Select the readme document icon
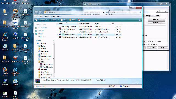This screenshot has width=176, height=99. pos(60,32)
